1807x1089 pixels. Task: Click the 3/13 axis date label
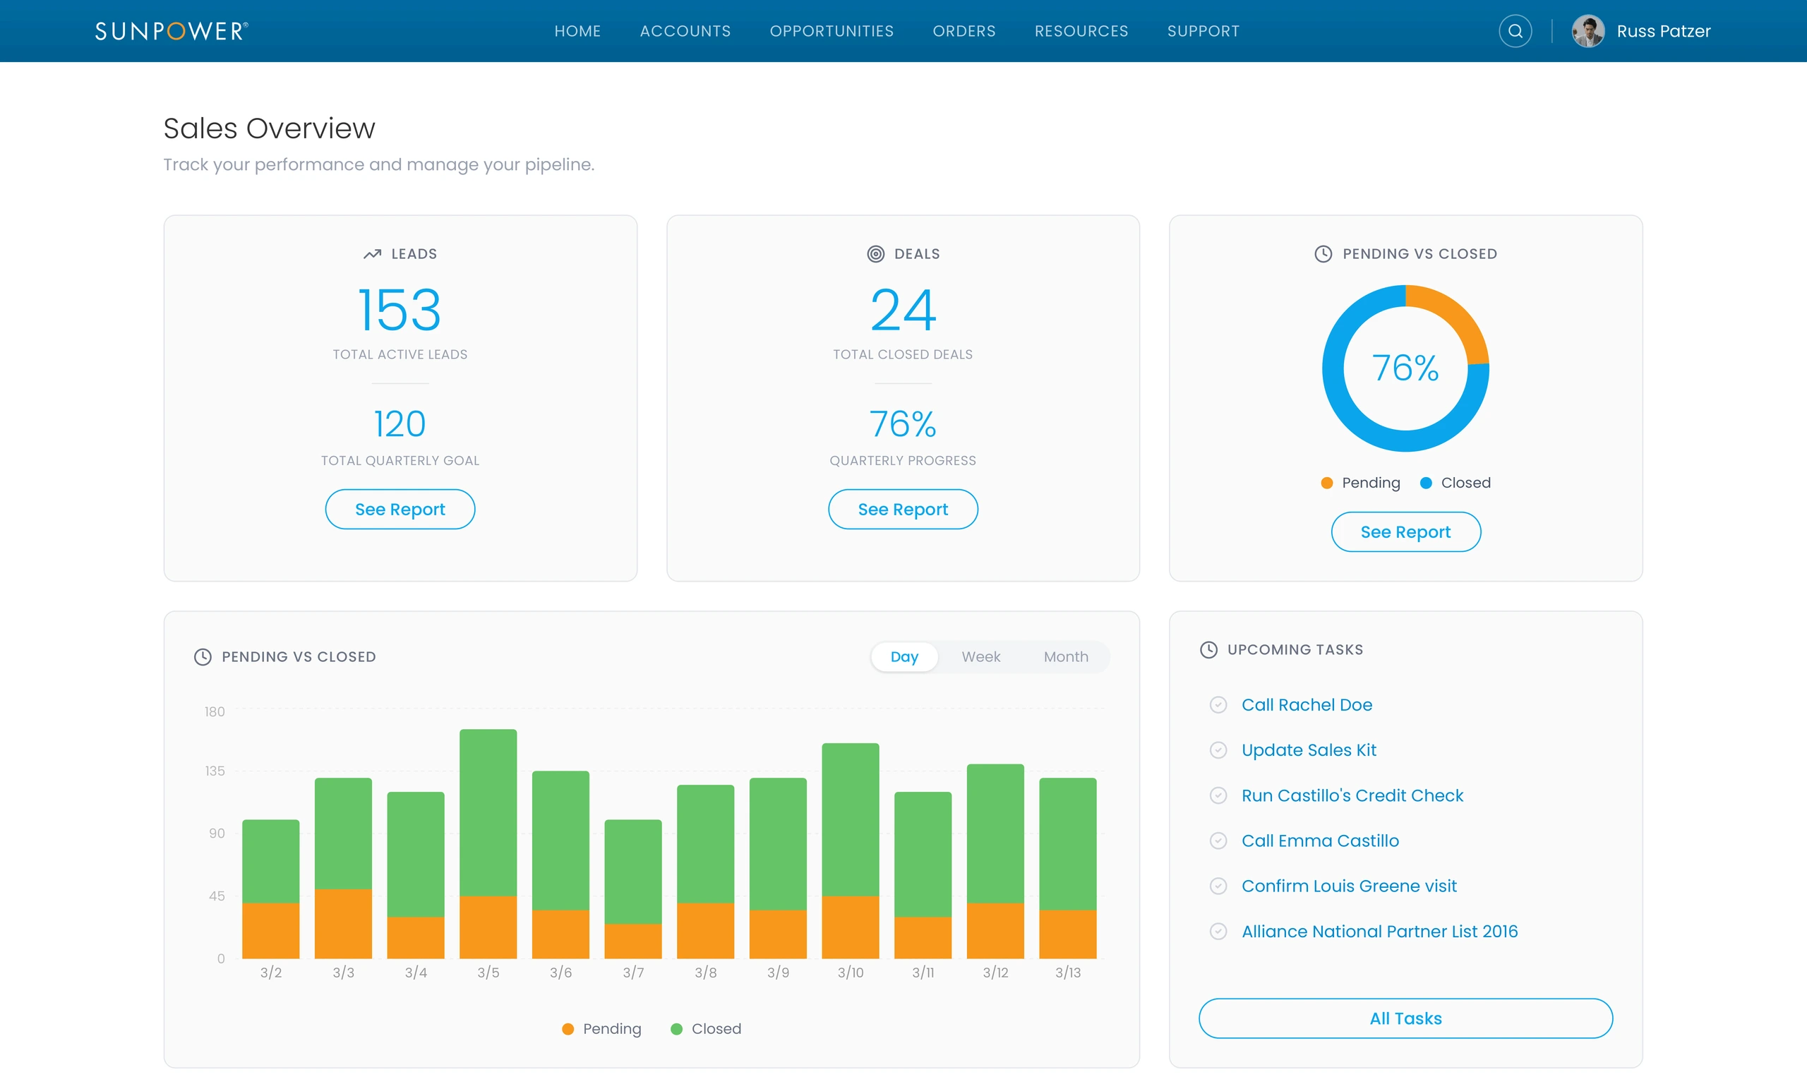coord(1067,972)
